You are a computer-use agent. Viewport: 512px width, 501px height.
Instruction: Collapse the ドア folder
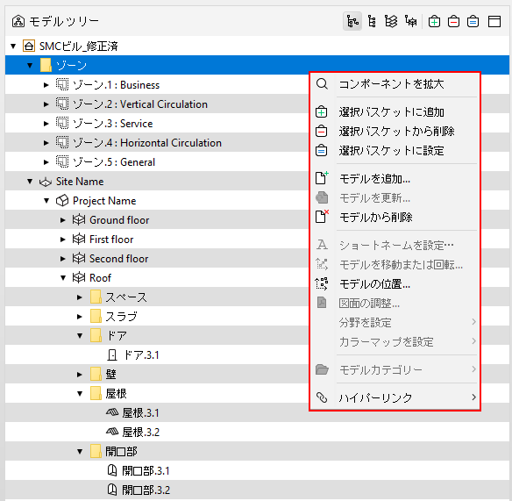pyautogui.click(x=80, y=336)
